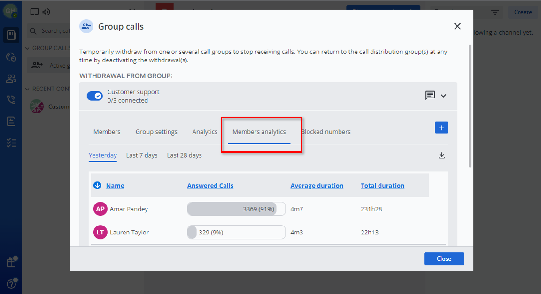This screenshot has width=541, height=294.
Task: Select the Last 7 days filter
Action: 142,155
